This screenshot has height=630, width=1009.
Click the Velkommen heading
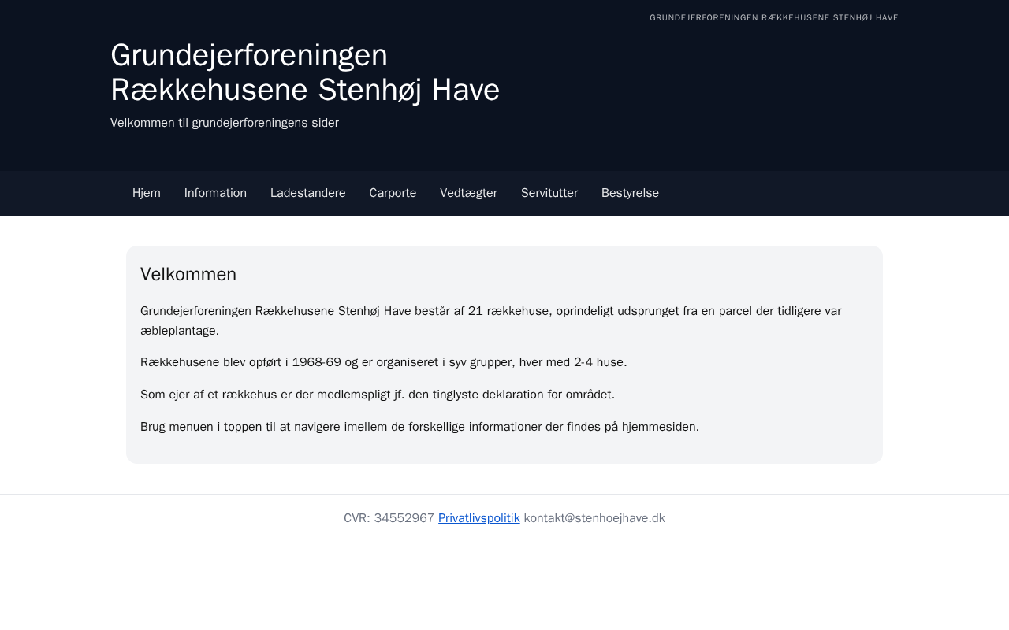pos(188,274)
